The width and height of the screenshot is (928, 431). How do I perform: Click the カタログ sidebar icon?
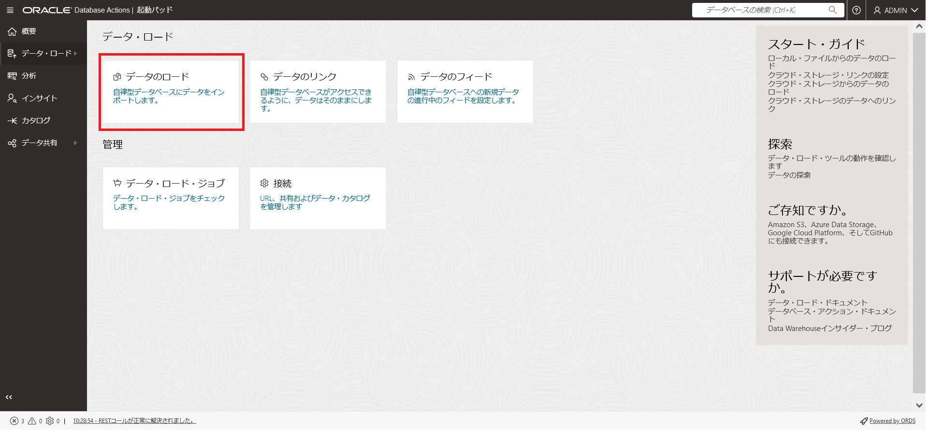(12, 120)
